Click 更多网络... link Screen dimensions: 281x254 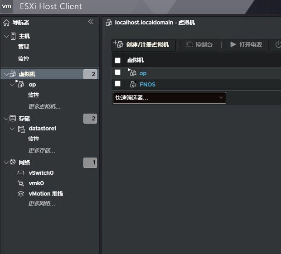(x=42, y=204)
